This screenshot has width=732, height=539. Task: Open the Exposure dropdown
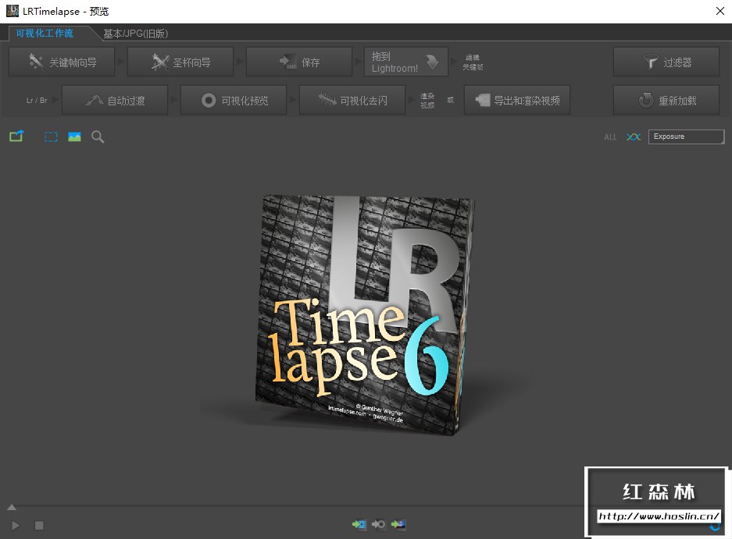point(686,137)
